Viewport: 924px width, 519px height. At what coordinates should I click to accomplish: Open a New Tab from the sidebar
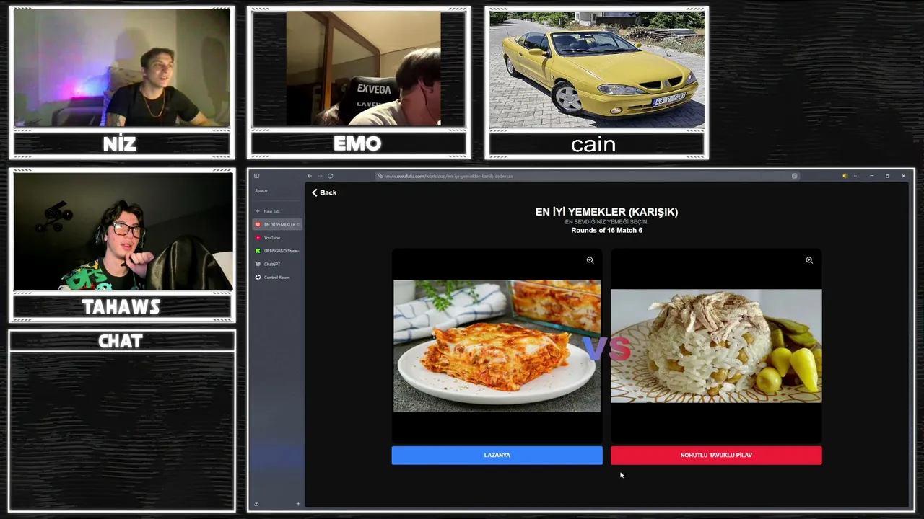(x=277, y=211)
